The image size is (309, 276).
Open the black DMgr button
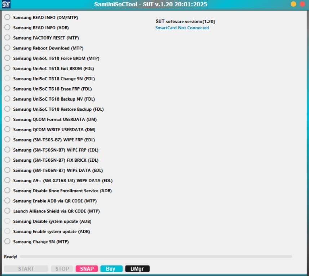137,269
